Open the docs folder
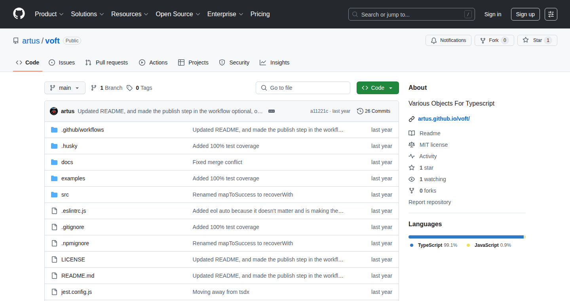This screenshot has height=301, width=570. (x=67, y=162)
